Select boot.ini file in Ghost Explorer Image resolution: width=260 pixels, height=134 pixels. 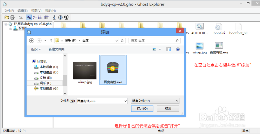click(x=219, y=29)
